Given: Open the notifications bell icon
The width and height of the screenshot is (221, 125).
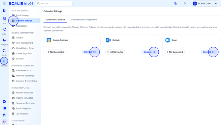Looking at the screenshot, I should click(x=185, y=4).
